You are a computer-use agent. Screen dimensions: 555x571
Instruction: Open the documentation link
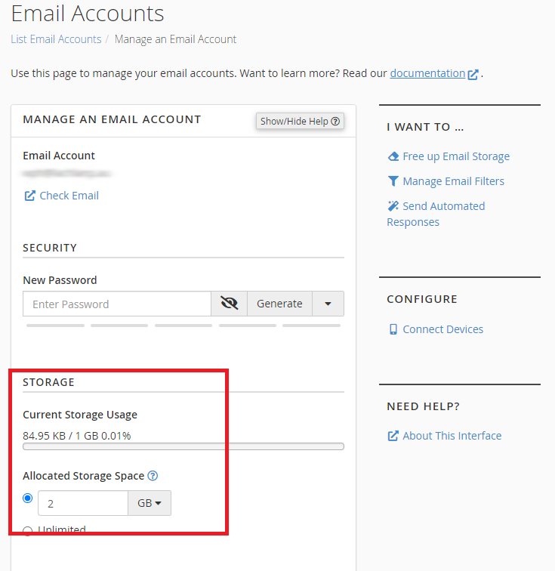click(427, 73)
